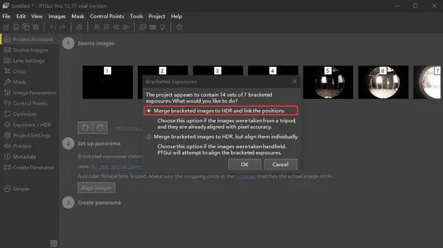Open Create Panorama in sidebar
The width and height of the screenshot is (443, 248).
[x=30, y=168]
